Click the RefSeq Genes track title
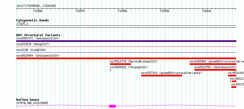Image resolution: width=244 pixels, height=109 pixels. pyautogui.click(x=28, y=100)
